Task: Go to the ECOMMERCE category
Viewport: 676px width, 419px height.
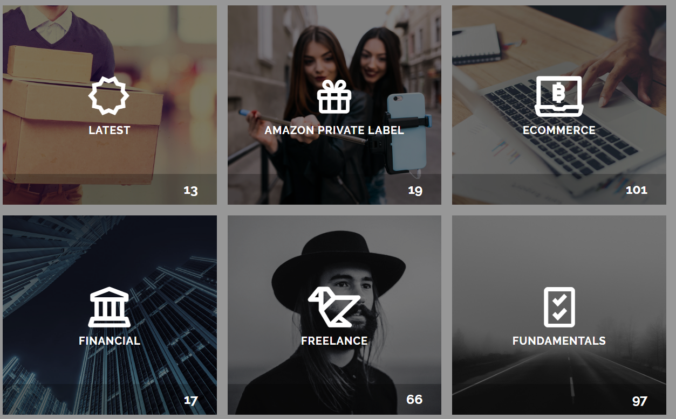Action: [x=559, y=130]
